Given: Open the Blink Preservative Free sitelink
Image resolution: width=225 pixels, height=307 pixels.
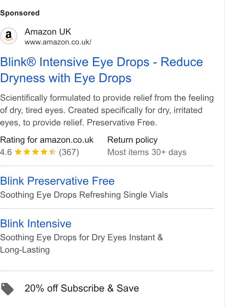Looking at the screenshot, I should (57, 181).
